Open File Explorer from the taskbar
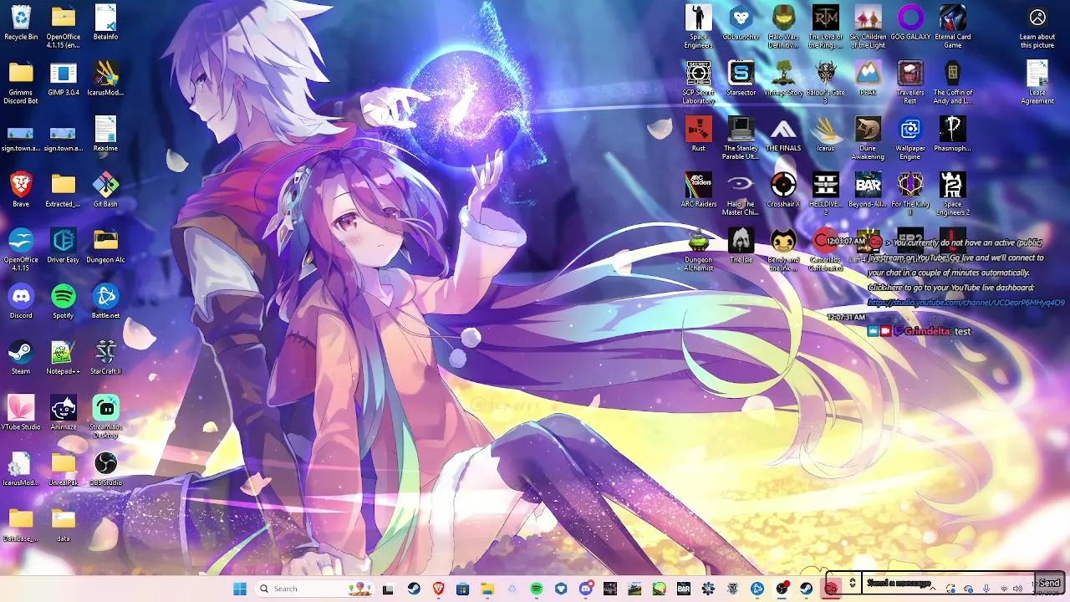 487,589
